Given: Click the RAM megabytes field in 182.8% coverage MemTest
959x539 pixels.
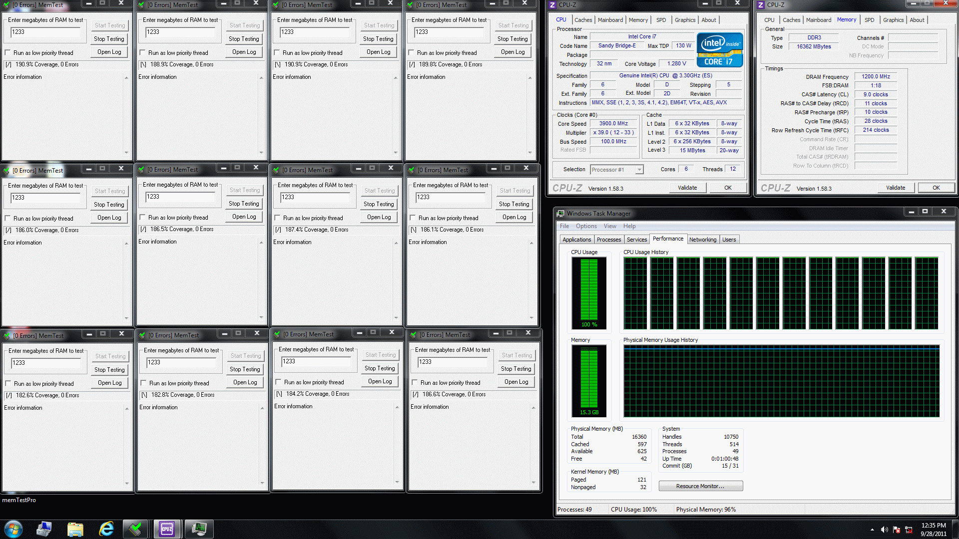Looking at the screenshot, I should [x=181, y=362].
